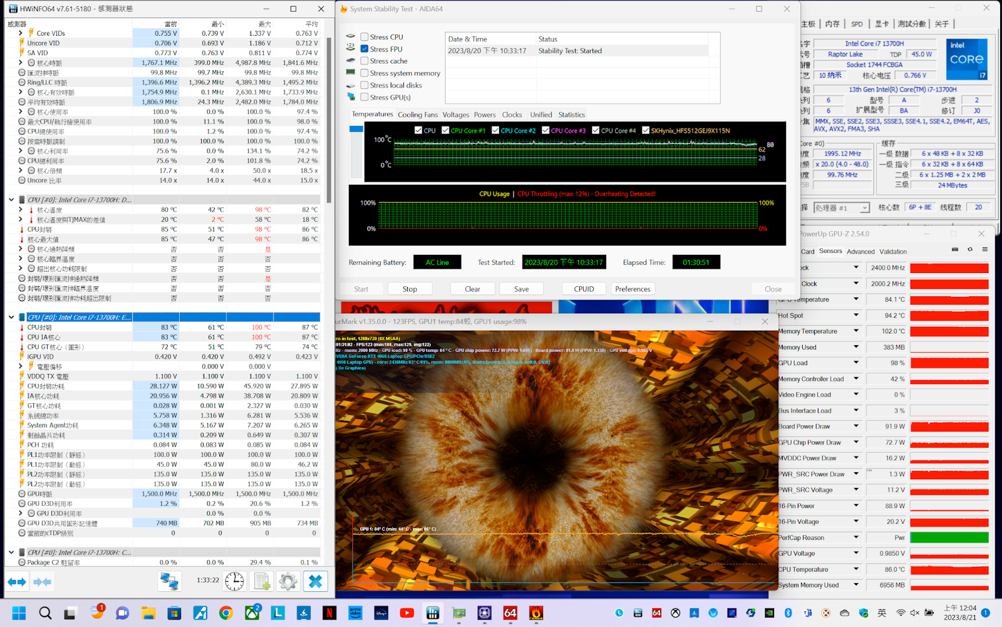This screenshot has width=1002, height=627.
Task: Enable Stress system memory checkbox
Action: click(364, 73)
